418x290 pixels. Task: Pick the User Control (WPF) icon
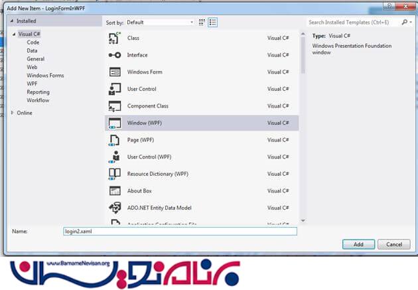click(x=115, y=157)
